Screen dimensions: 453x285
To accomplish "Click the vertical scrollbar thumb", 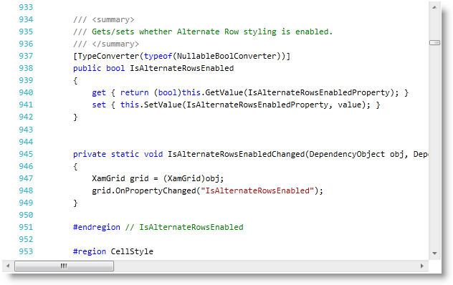I will (434, 43).
